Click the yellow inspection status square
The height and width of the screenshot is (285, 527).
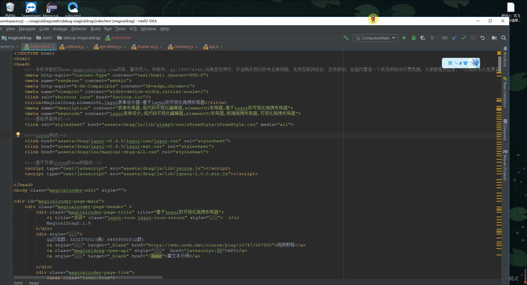tap(499, 53)
